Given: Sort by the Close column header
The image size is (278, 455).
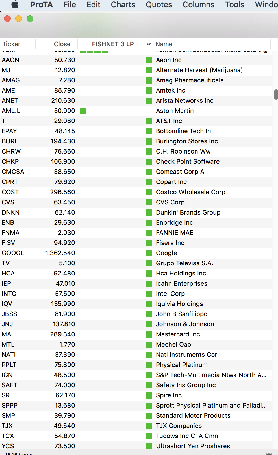Looking at the screenshot, I should point(62,44).
